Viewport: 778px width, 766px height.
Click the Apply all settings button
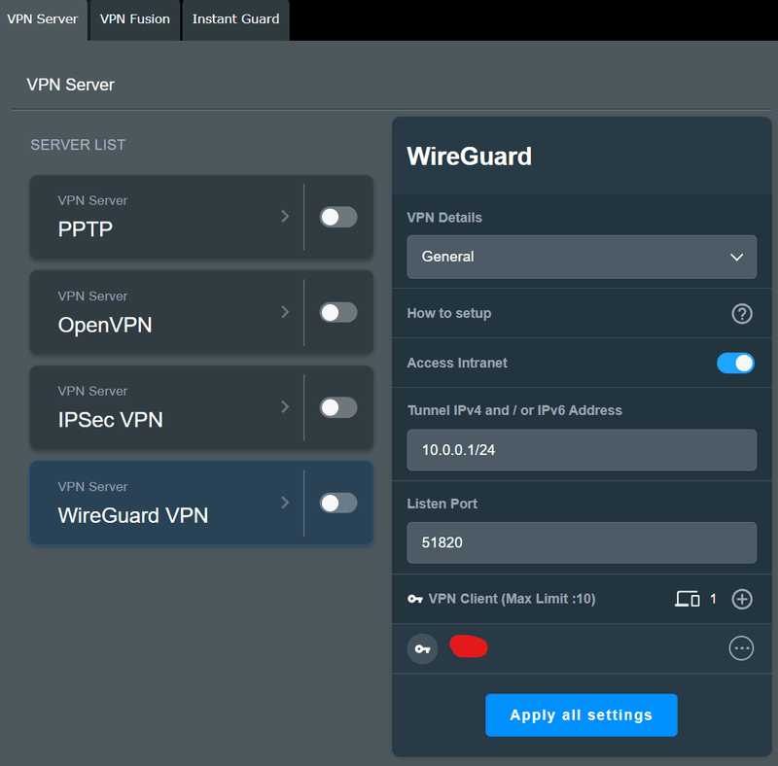pyautogui.click(x=582, y=715)
